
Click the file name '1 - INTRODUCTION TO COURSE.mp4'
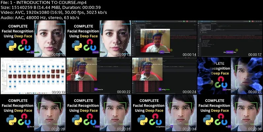click(49, 3)
